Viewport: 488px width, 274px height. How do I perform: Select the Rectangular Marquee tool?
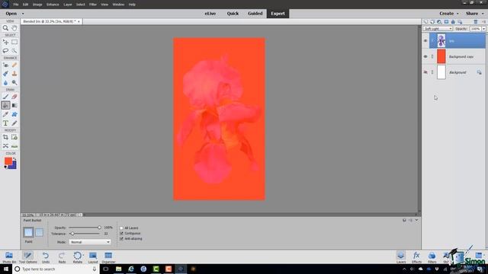point(14,42)
